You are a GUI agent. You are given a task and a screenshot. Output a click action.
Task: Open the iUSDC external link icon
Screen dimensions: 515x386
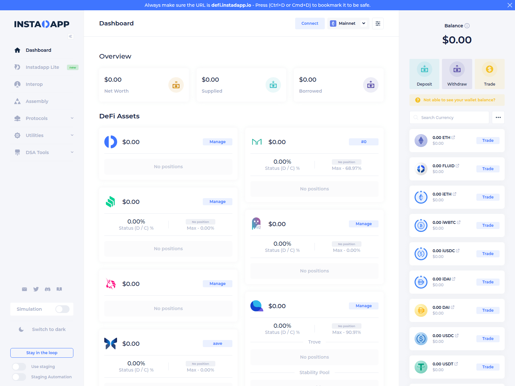click(458, 251)
